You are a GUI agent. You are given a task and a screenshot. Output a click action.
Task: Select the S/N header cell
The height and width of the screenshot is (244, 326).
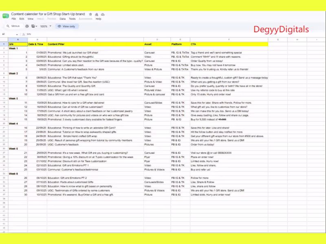coord(18,44)
